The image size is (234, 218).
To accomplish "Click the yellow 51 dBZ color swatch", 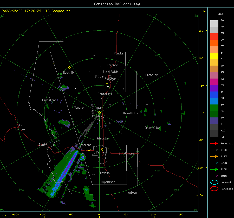I will pyautogui.click(x=214, y=56).
